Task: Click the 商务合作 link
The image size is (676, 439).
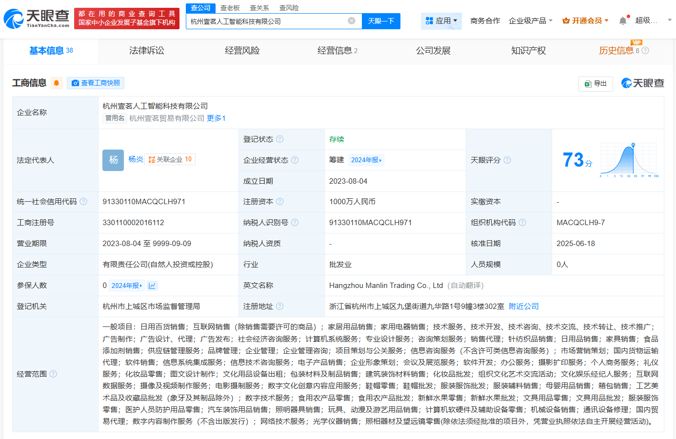Action: click(x=485, y=20)
